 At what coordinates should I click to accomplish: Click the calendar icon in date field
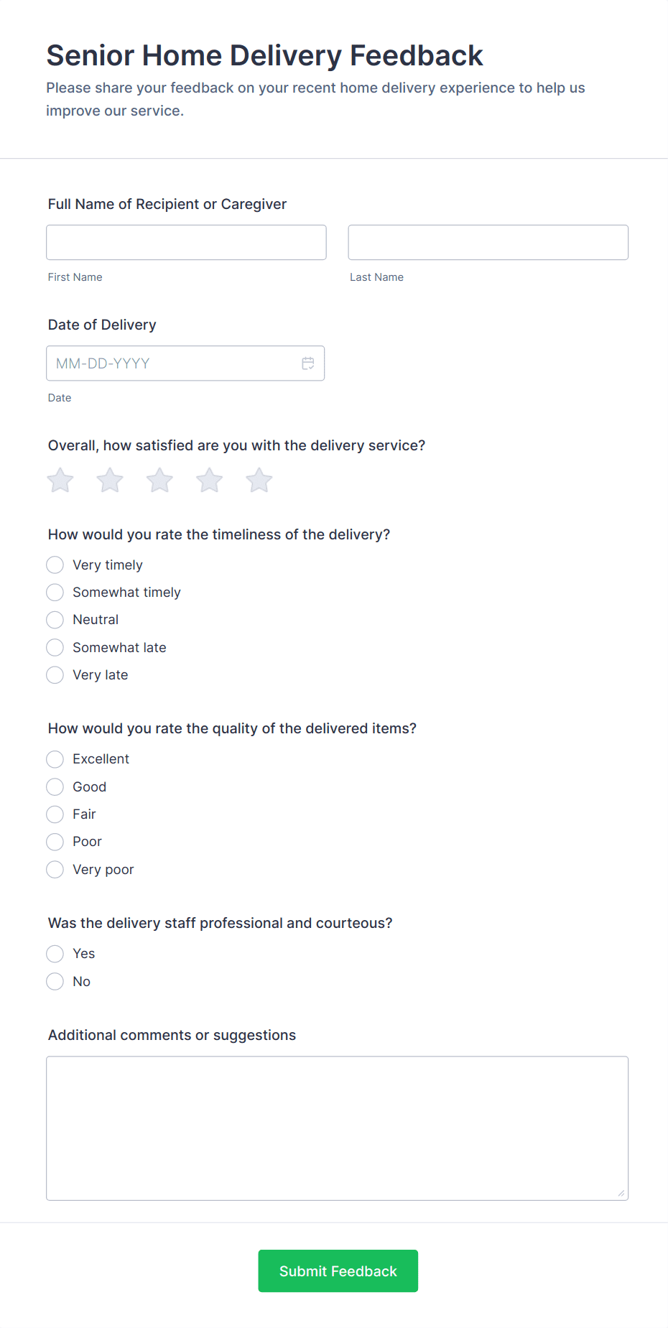308,363
